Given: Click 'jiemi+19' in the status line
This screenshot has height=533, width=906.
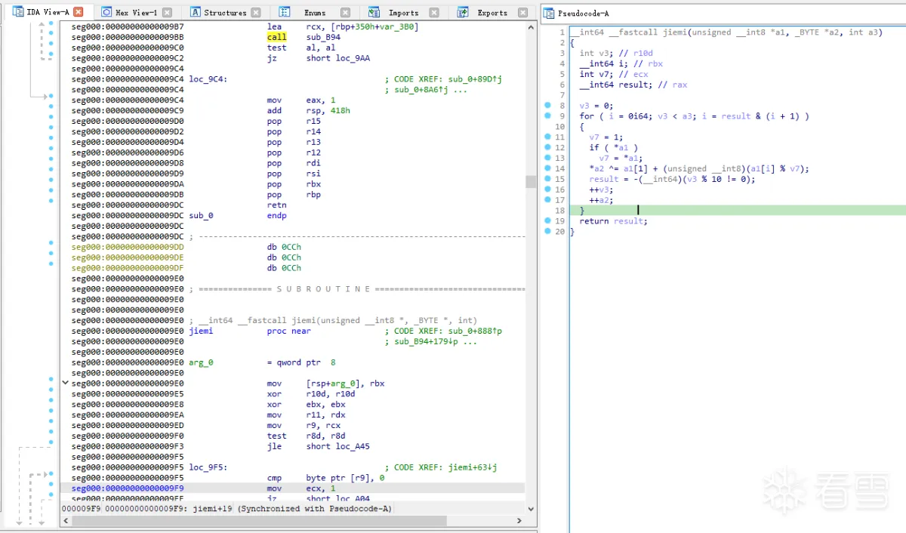Looking at the screenshot, I should pos(213,509).
